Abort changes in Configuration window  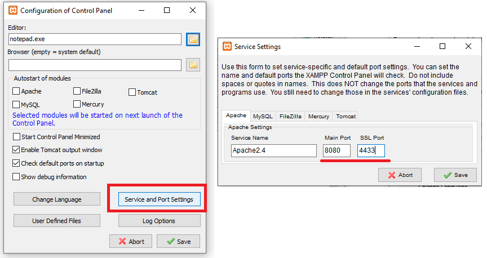click(x=131, y=241)
